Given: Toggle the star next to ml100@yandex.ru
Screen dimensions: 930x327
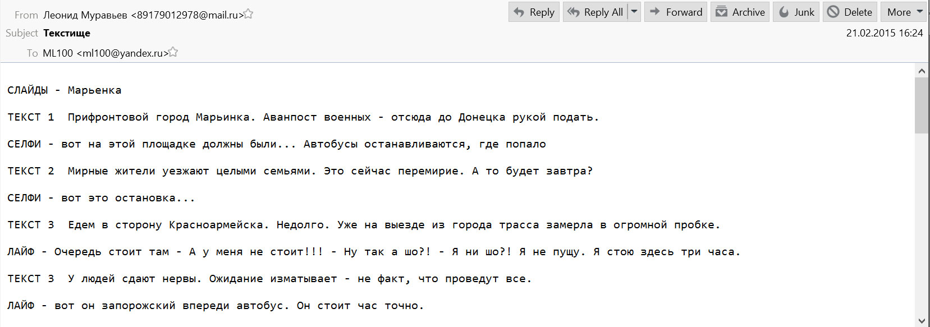Looking at the screenshot, I should 173,52.
